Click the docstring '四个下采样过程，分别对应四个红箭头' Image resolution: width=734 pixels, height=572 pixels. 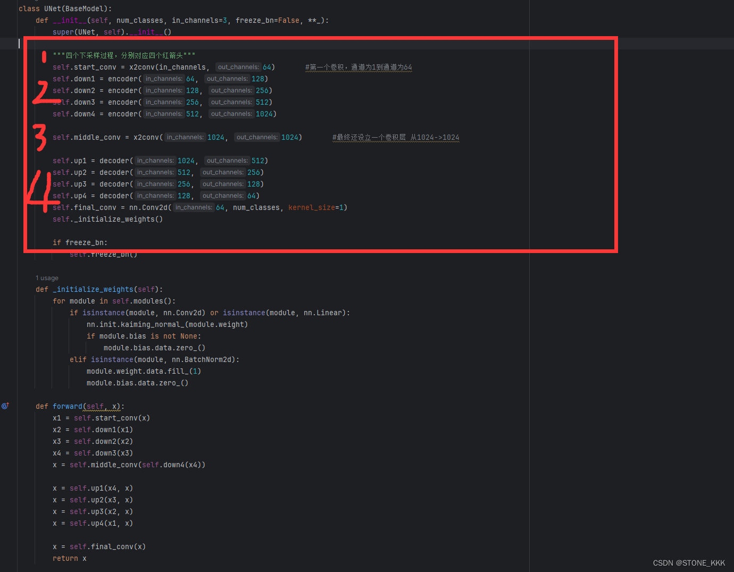point(124,55)
